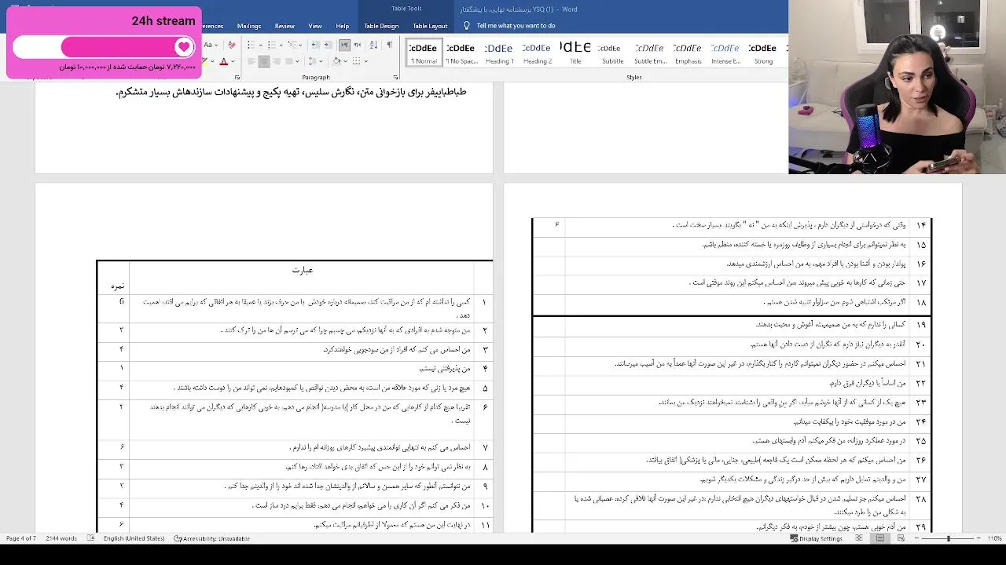Click Tell me what you want to do
Image resolution: width=1006 pixels, height=565 pixels.
(x=516, y=26)
